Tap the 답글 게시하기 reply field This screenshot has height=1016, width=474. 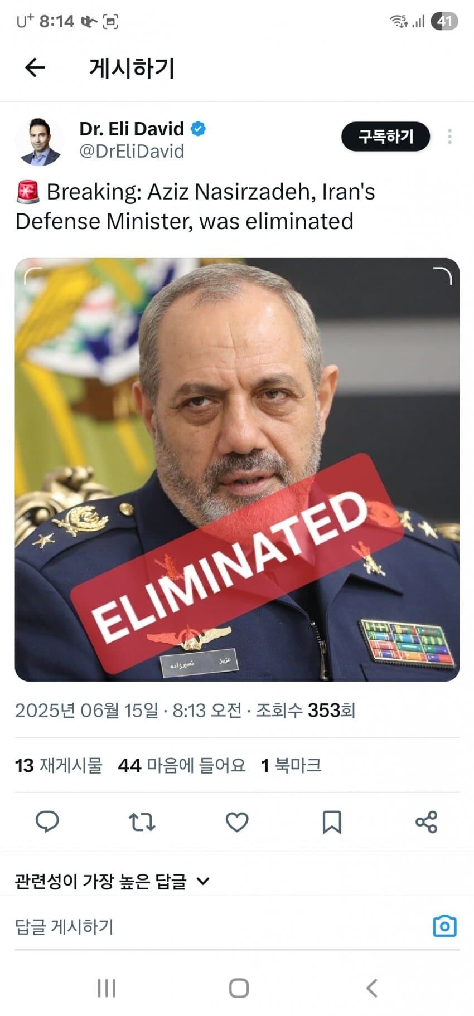coord(223,926)
